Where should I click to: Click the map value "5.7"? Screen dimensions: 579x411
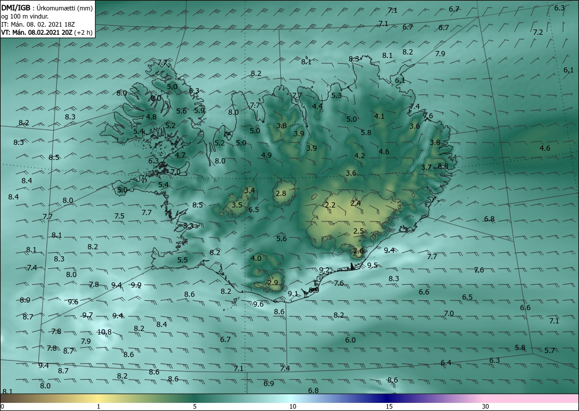pyautogui.click(x=549, y=350)
